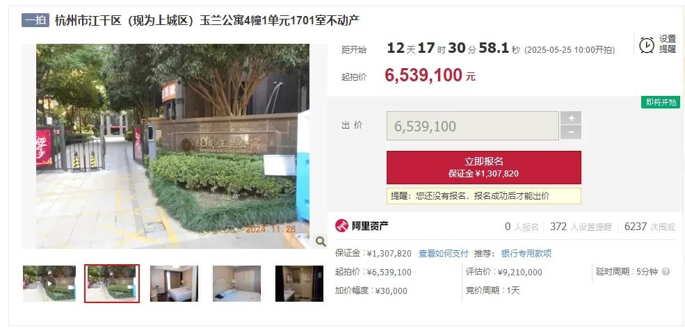Screen dimensions: 685x333
Task: Click the main property entrance photo
Action: point(172,146)
